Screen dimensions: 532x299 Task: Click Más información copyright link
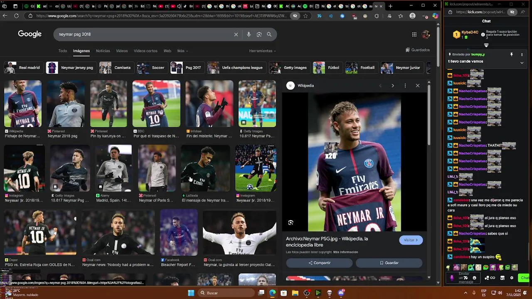tap(345, 252)
